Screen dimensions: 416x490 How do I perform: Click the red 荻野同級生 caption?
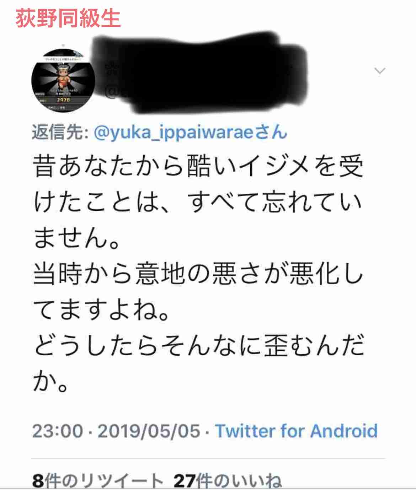(x=68, y=18)
